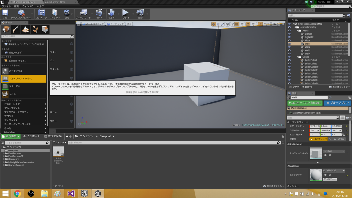352x198 pixels.
Task: Open the Marketplace toolbar icon
Action: pyautogui.click(x=55, y=14)
